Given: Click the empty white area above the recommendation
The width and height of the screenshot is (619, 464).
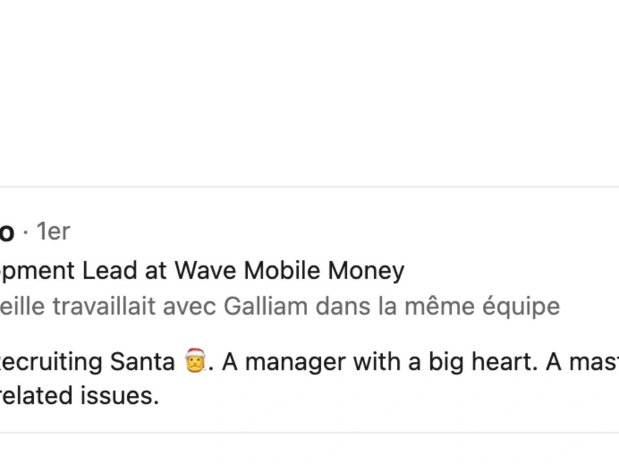Looking at the screenshot, I should [x=309, y=92].
